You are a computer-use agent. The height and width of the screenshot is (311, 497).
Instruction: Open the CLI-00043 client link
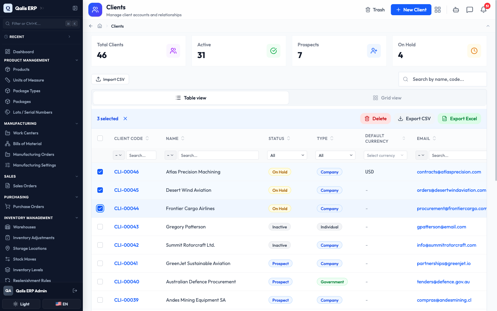point(126,227)
